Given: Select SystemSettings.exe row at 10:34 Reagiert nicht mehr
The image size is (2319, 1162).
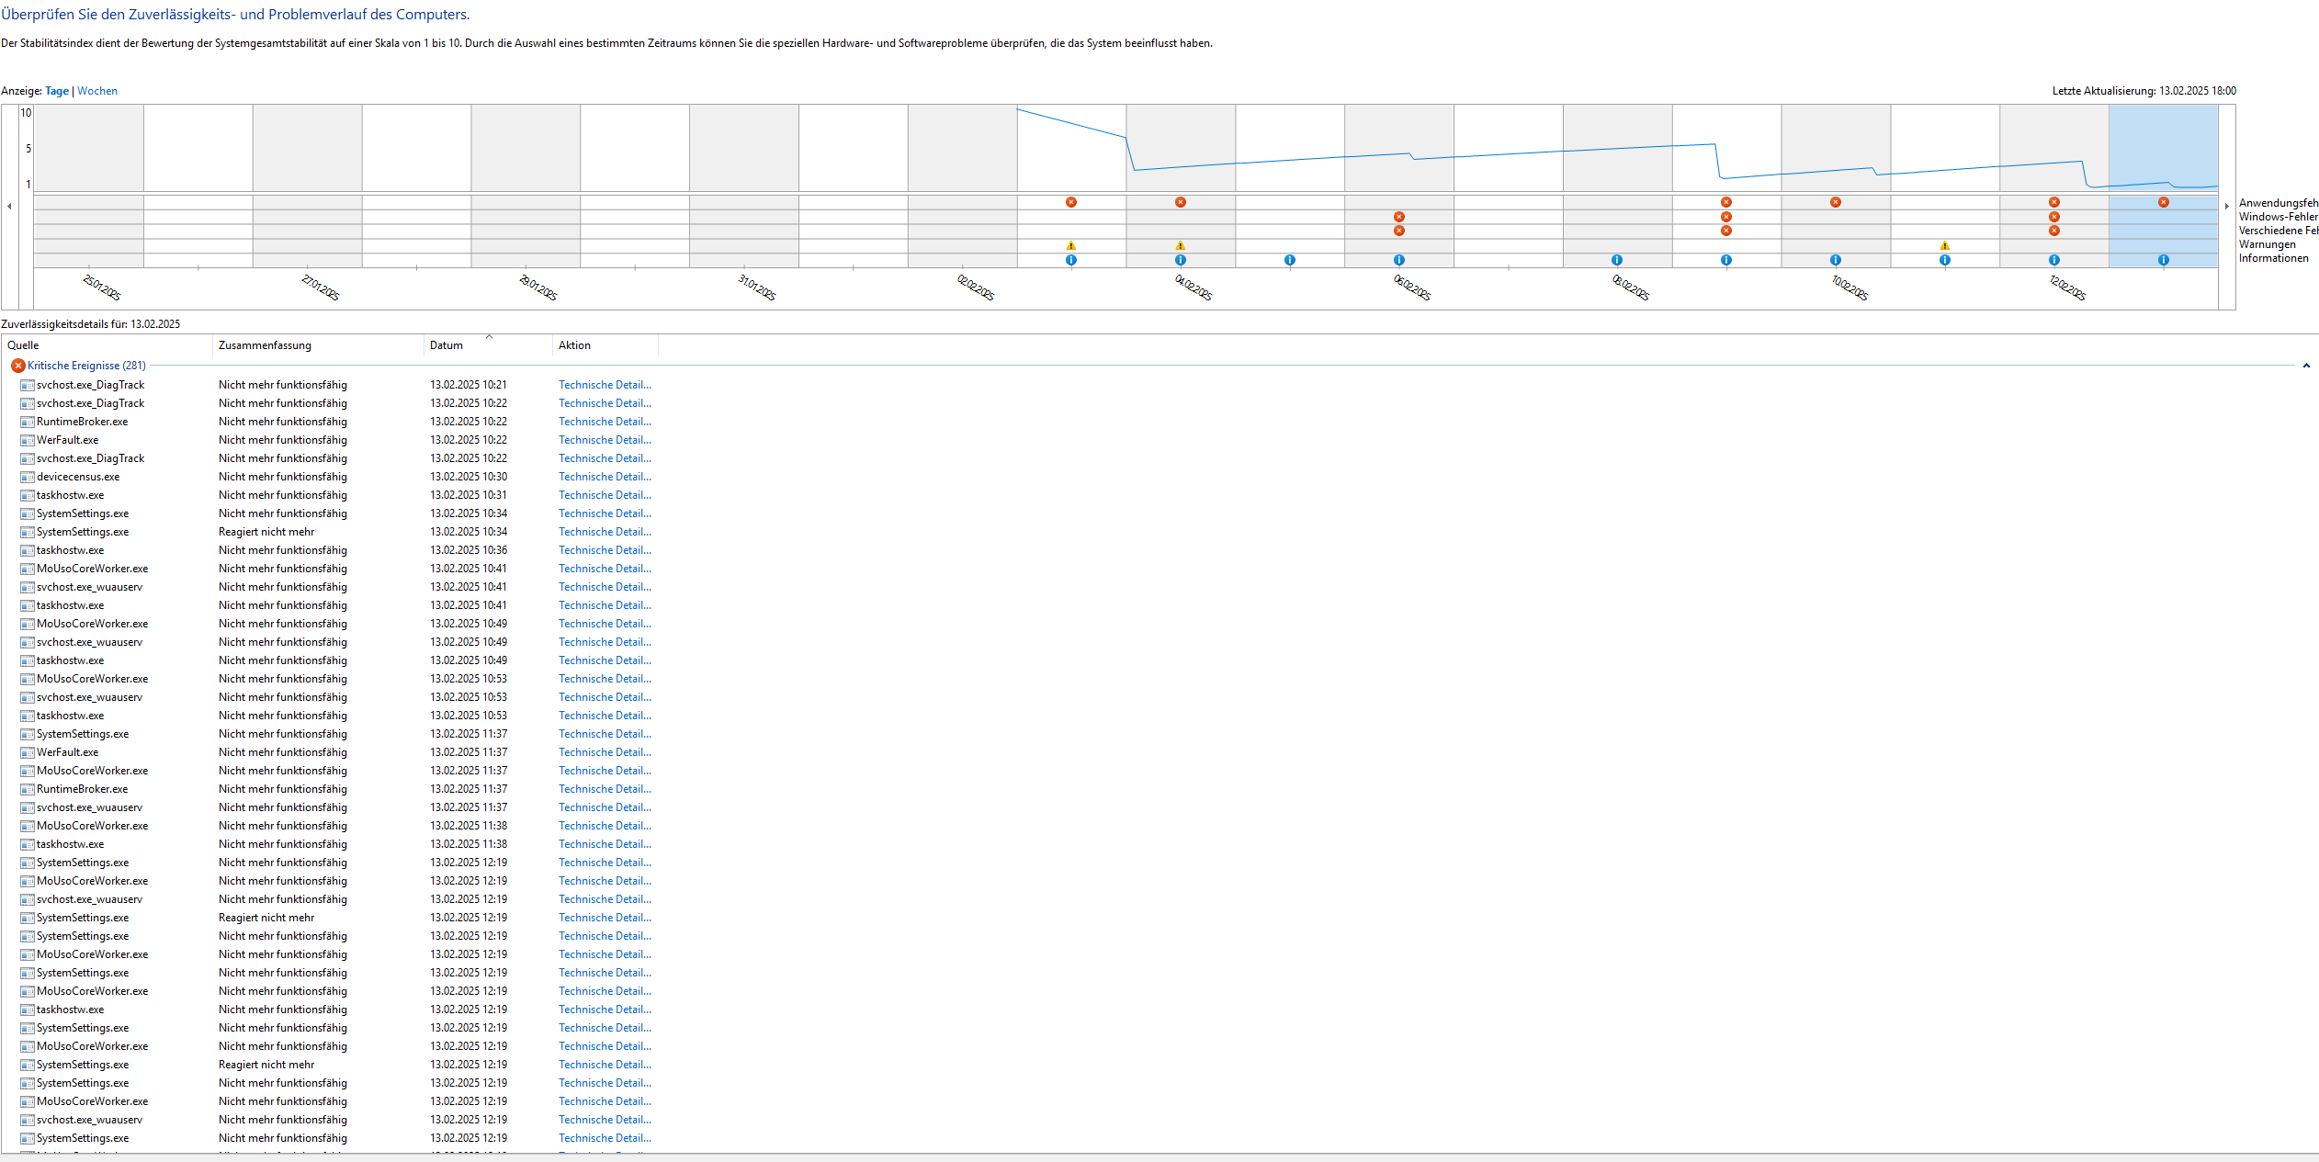Looking at the screenshot, I should coord(83,532).
